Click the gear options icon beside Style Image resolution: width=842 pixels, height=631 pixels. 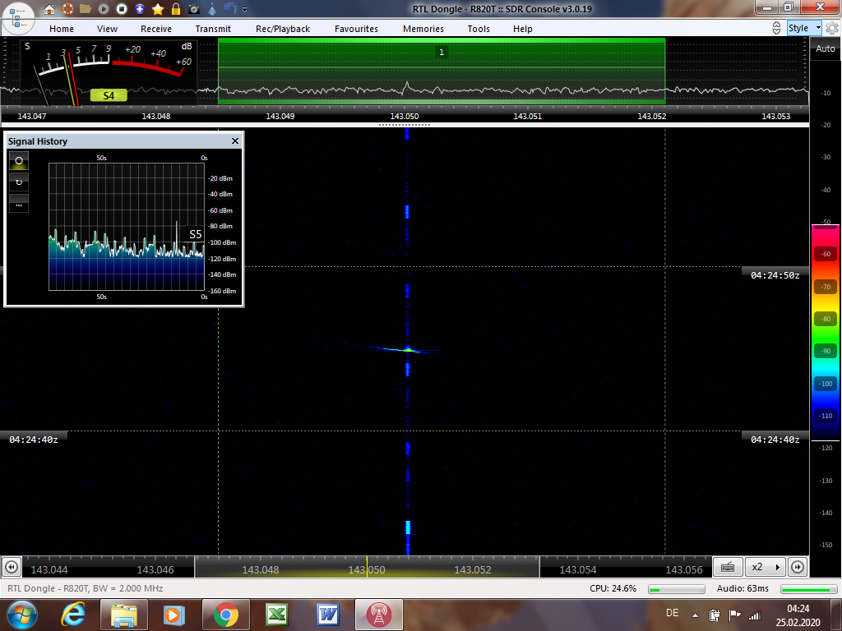pyautogui.click(x=832, y=28)
